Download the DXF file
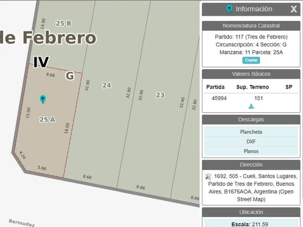 click(251, 142)
